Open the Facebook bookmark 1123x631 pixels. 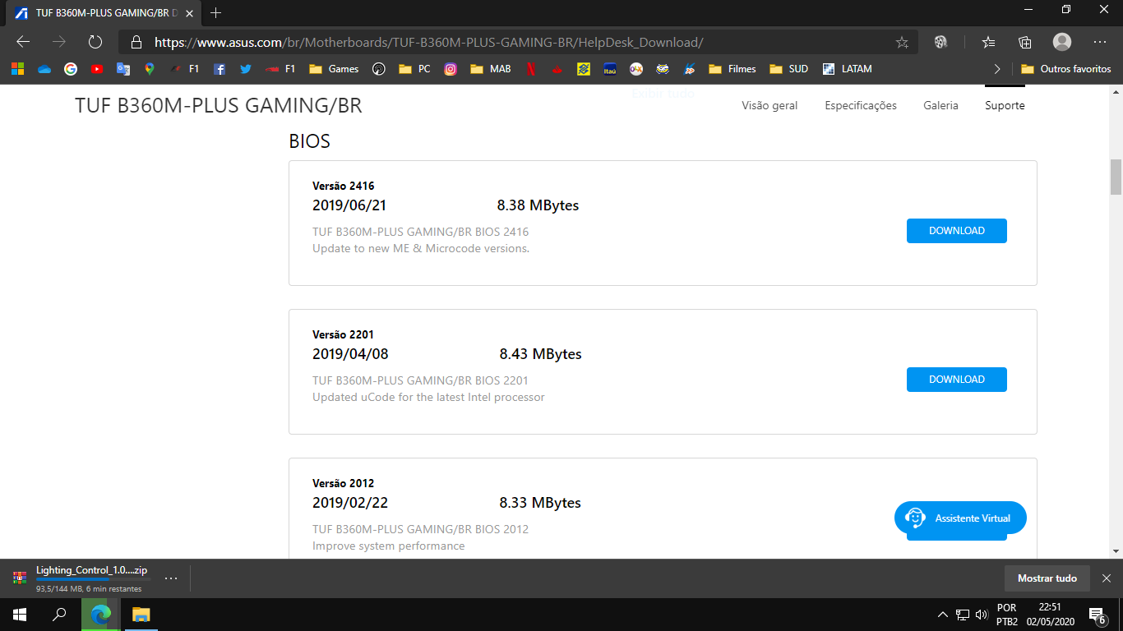pos(220,69)
